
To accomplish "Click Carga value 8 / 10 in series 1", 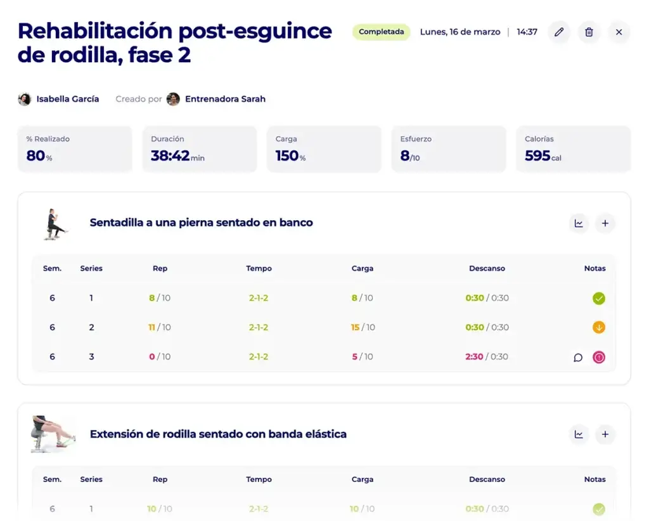I will (x=363, y=298).
